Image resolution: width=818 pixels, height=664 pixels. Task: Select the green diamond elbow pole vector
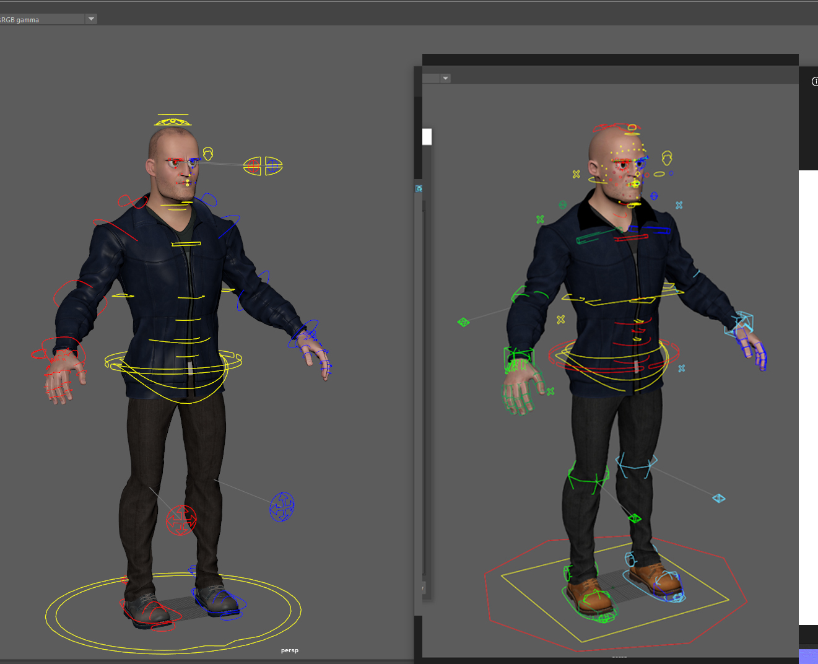point(463,322)
